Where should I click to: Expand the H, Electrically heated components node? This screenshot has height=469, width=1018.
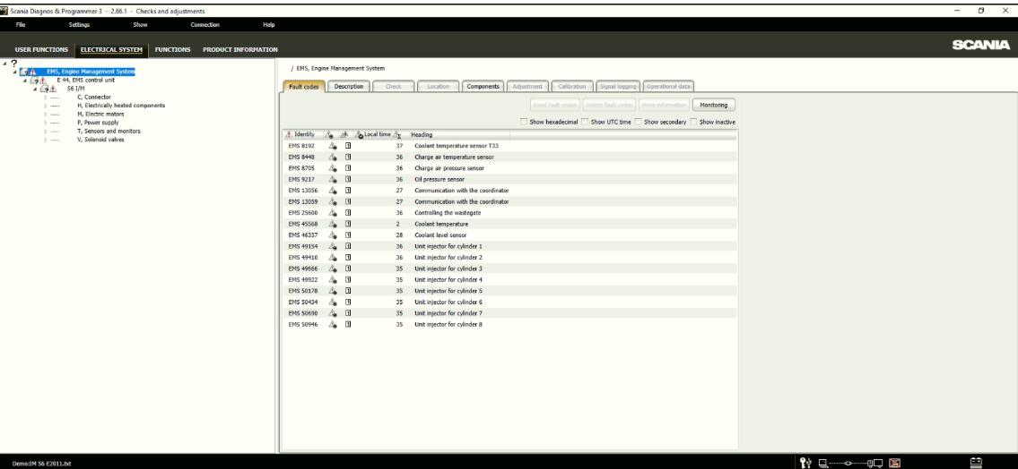[x=46, y=106]
